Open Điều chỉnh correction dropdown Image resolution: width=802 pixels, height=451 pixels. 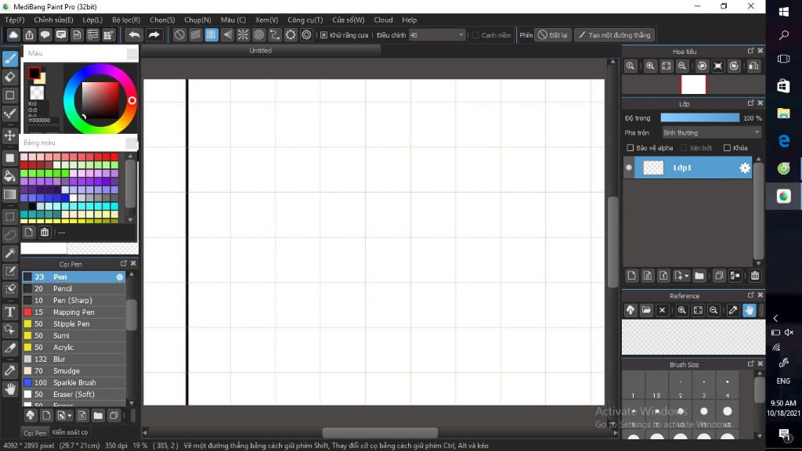tap(436, 34)
